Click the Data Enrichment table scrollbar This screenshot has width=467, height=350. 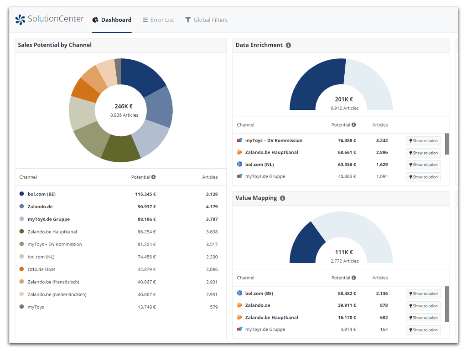447,144
